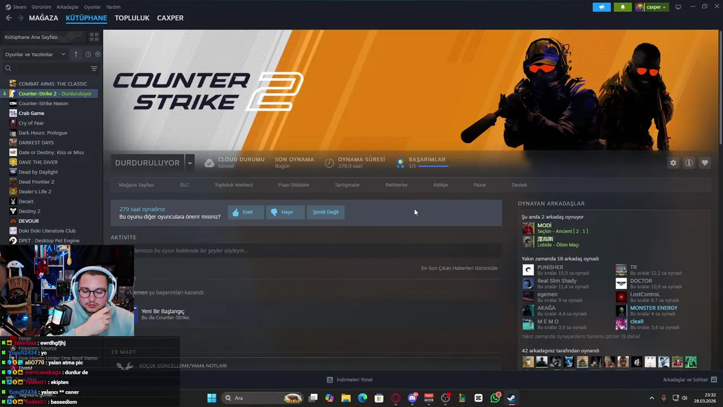The height and width of the screenshot is (407, 723).
Task: Open İndirmeleri Yönet downloads
Action: click(x=350, y=380)
